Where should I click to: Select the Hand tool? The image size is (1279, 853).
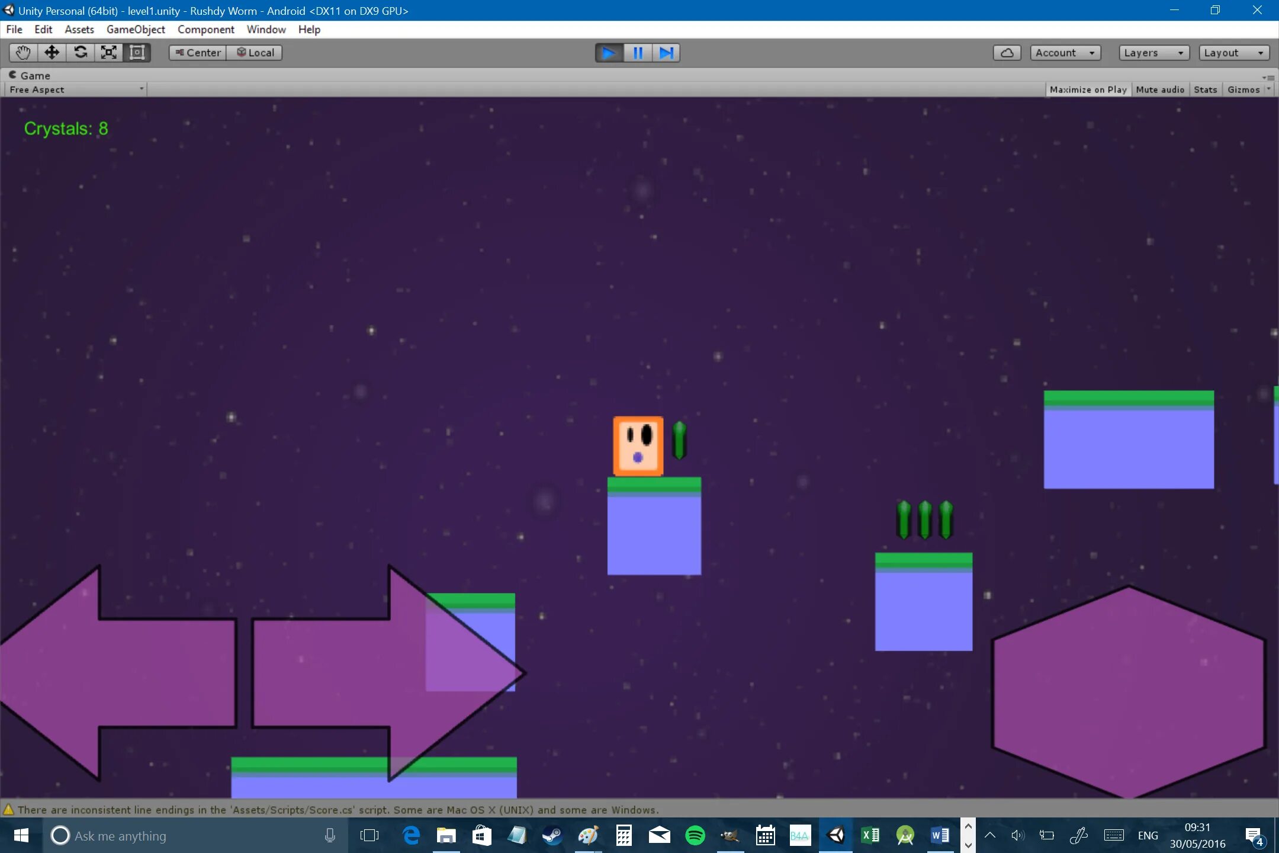(x=23, y=53)
